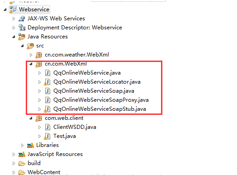
Task: Select 'com.web.client' package name
Action: pos(64,118)
